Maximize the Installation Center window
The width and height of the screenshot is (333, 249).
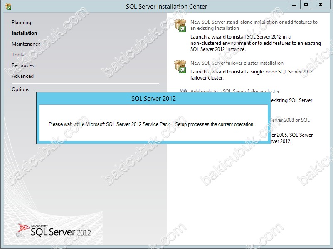click(306, 5)
